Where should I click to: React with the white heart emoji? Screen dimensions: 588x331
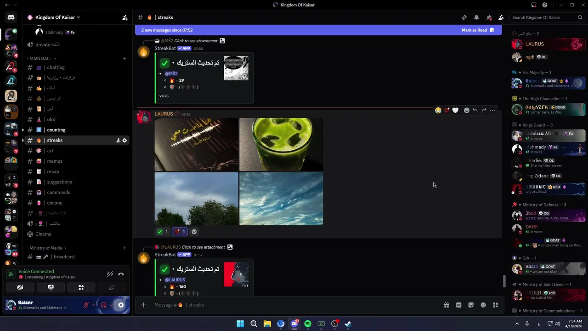(455, 110)
